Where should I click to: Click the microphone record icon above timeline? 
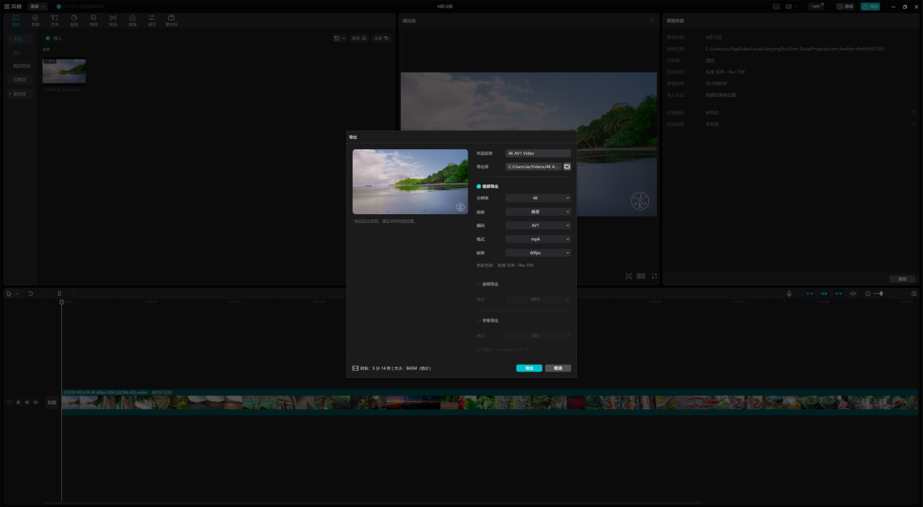pos(789,294)
